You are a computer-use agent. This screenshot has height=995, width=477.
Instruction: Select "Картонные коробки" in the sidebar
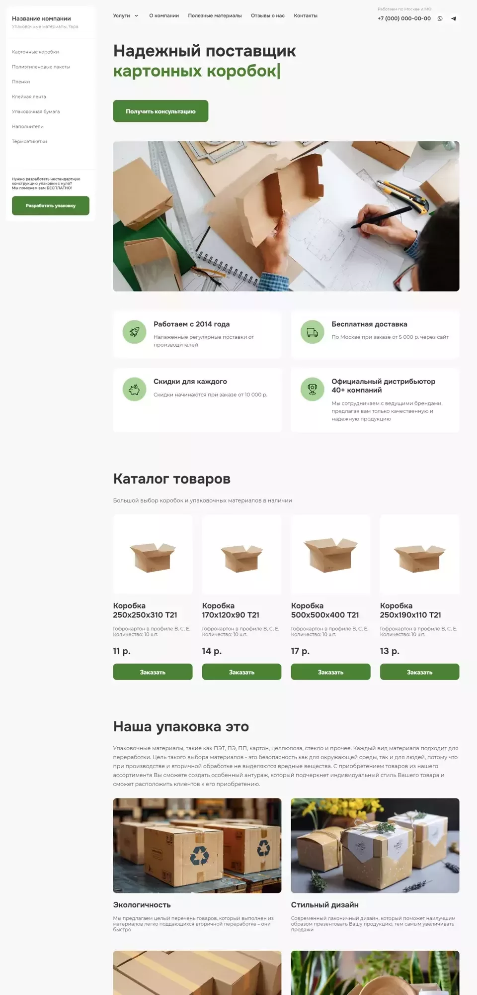pos(35,52)
